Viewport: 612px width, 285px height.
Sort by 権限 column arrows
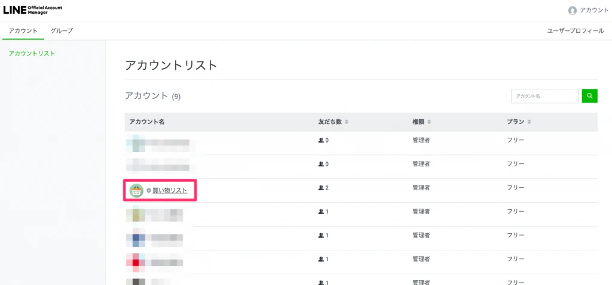429,122
